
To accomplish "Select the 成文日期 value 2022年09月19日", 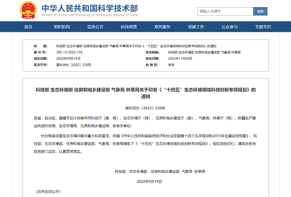I will (68, 59).
